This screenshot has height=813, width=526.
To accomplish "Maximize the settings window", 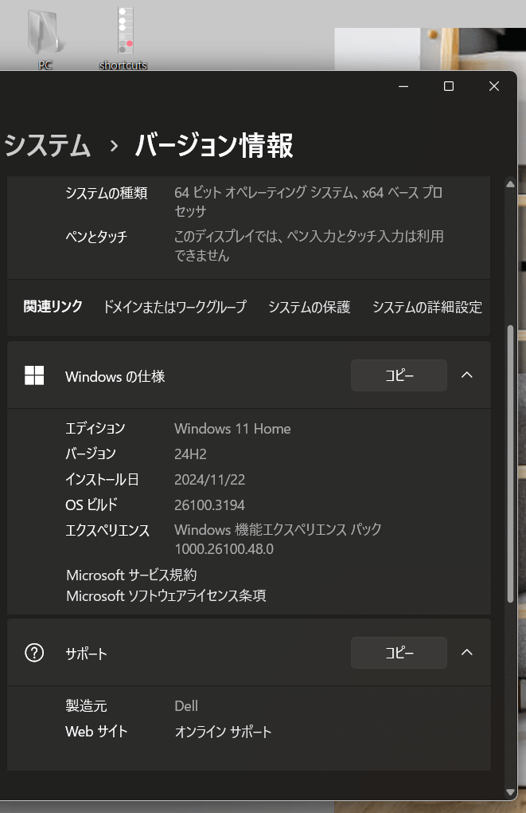I will coord(449,87).
